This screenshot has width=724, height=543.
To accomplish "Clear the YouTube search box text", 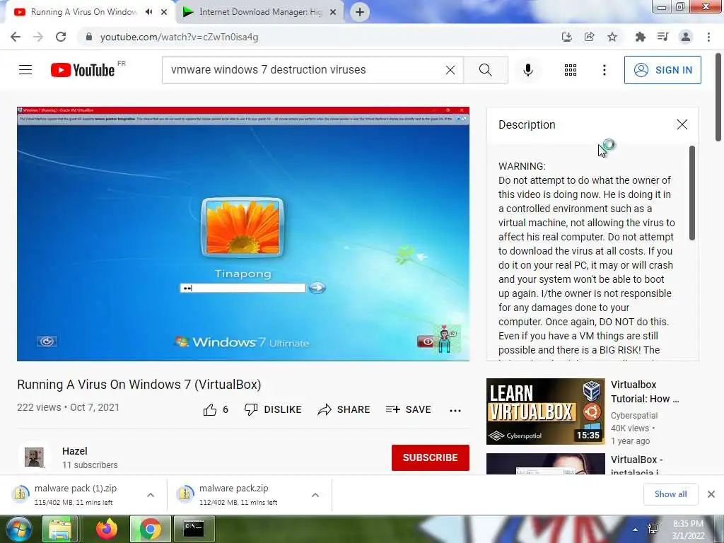I will point(450,70).
